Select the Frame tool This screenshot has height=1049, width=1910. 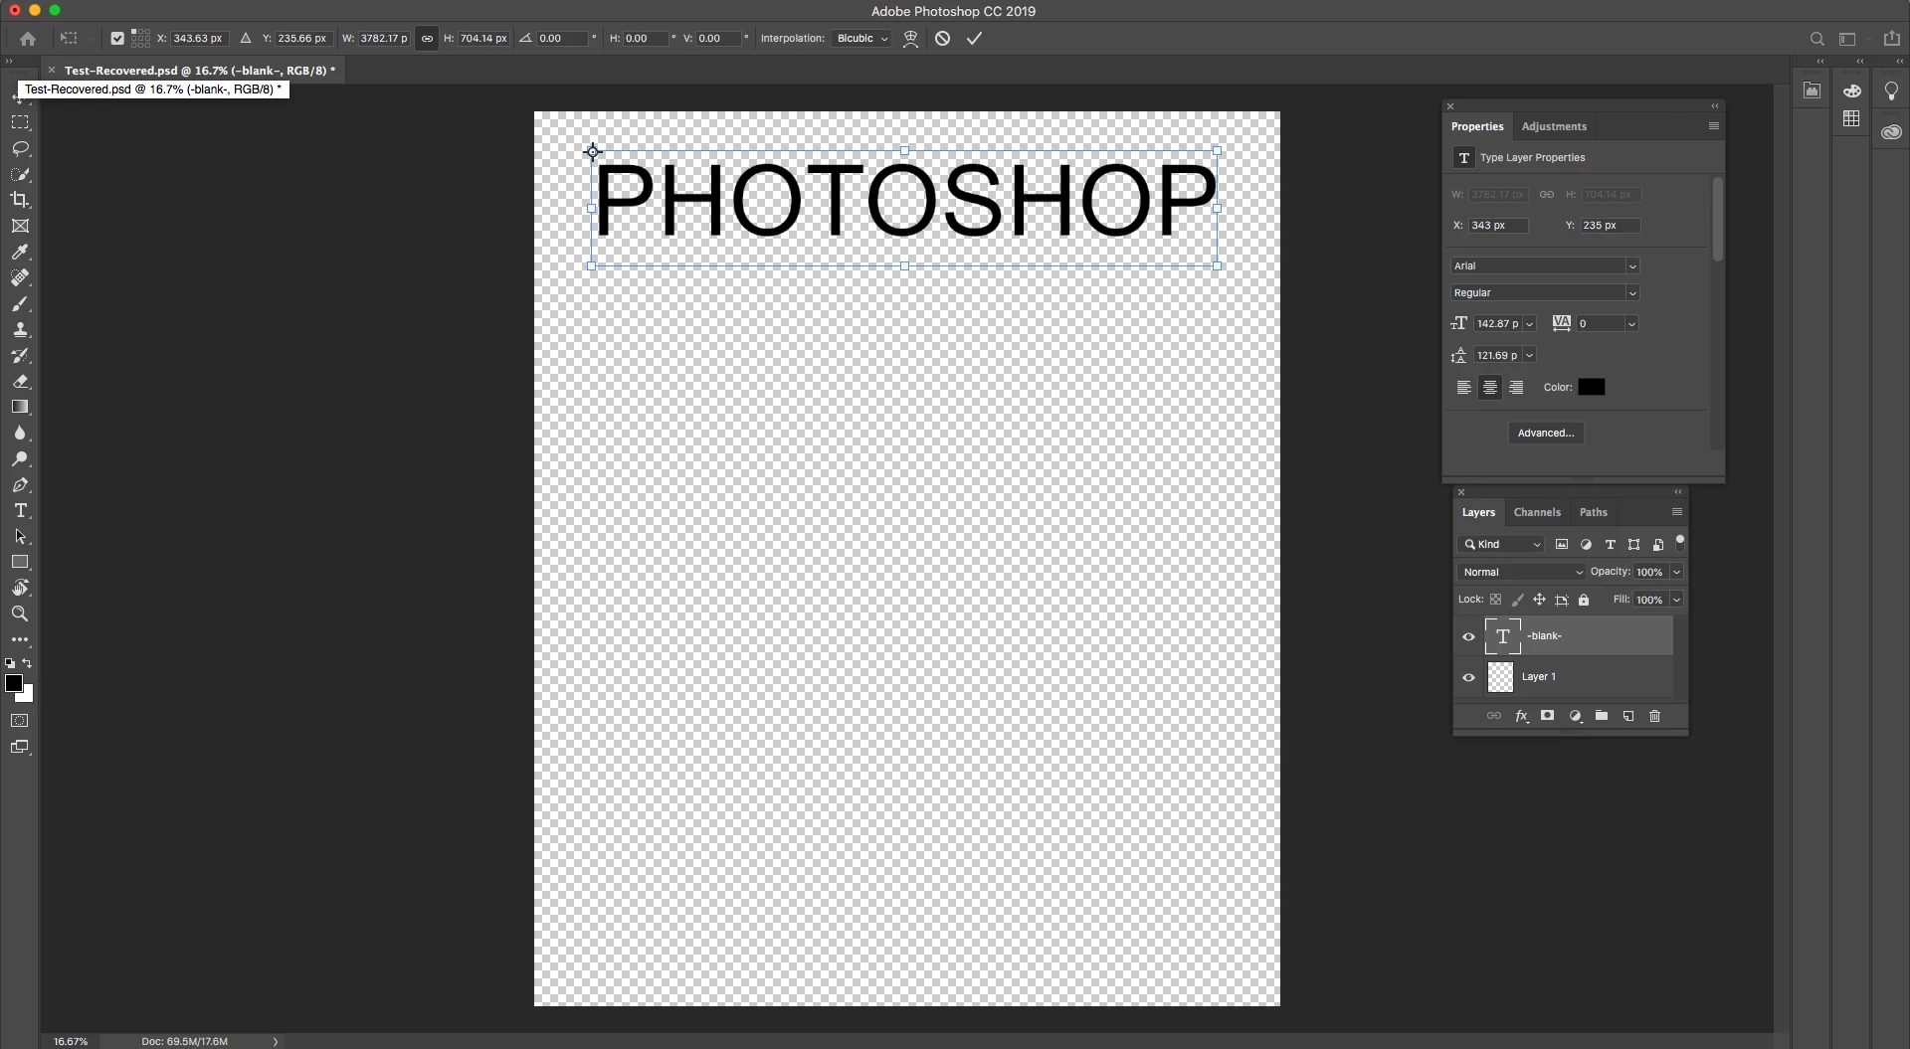point(20,226)
